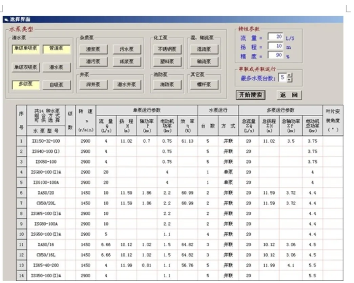
Task: Select the 污水泵 pump type
Action: (127, 49)
